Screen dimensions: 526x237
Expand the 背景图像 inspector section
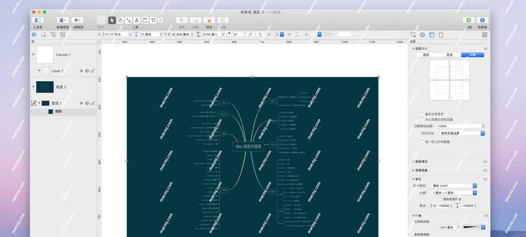pyautogui.click(x=413, y=170)
